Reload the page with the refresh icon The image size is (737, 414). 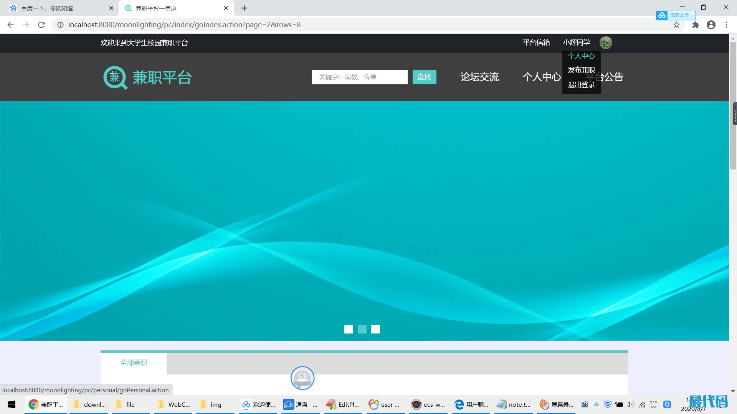(x=41, y=25)
